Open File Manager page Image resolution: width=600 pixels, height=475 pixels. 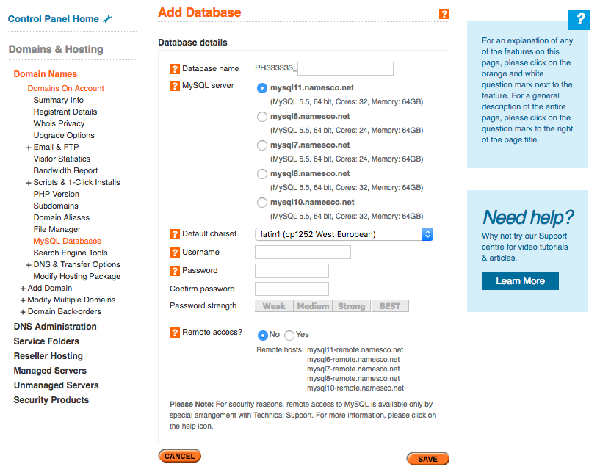57,230
